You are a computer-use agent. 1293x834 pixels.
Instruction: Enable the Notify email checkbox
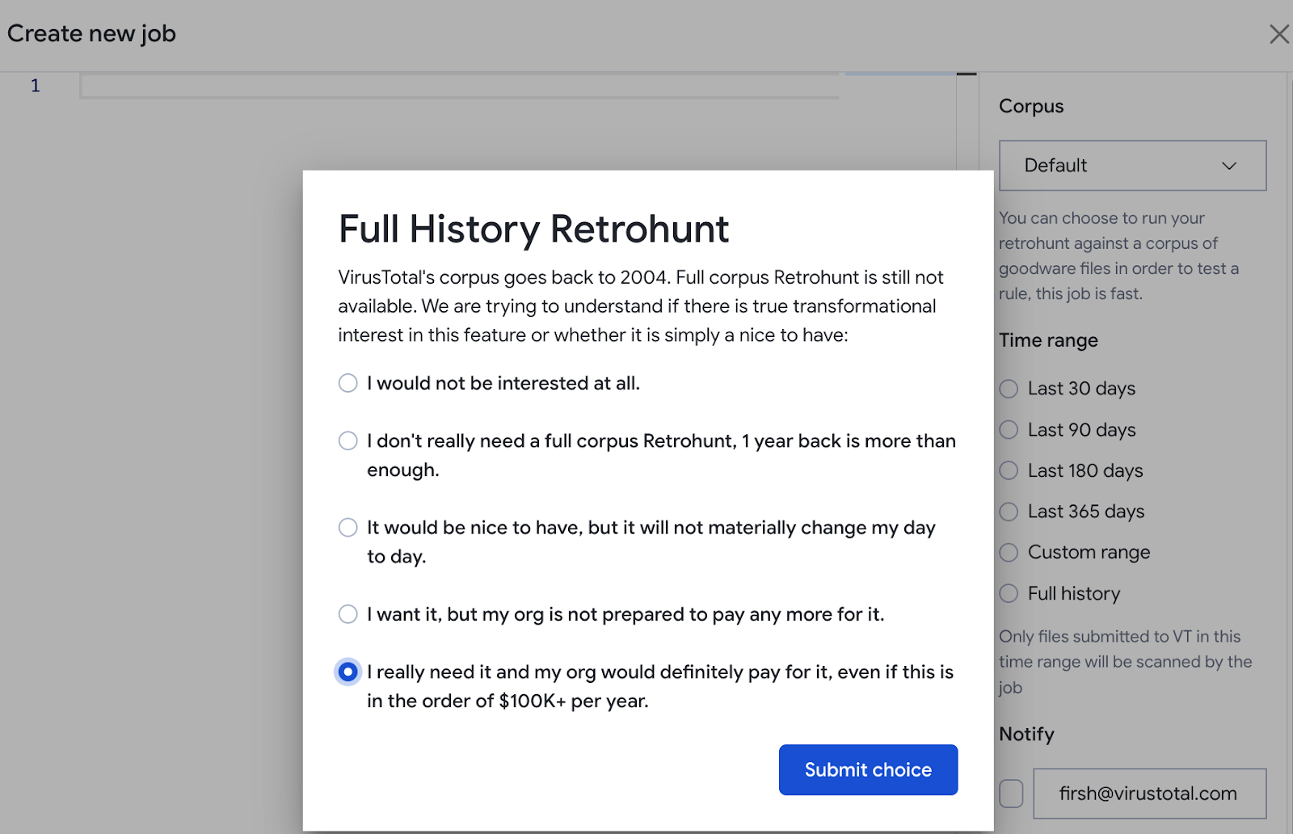pyautogui.click(x=1011, y=794)
